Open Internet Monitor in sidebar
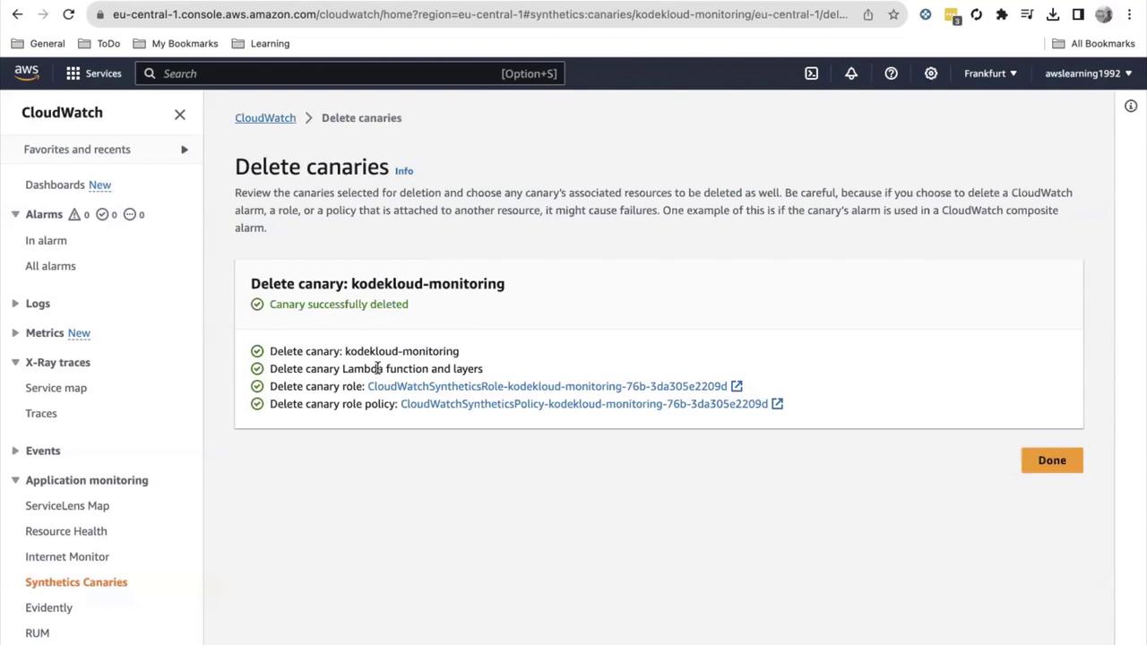 pos(67,556)
